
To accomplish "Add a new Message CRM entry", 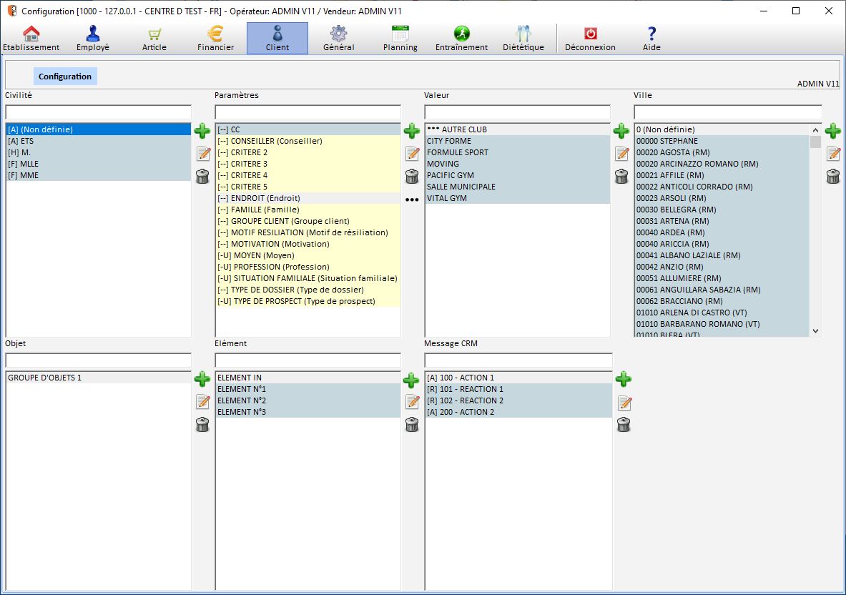I will (624, 379).
